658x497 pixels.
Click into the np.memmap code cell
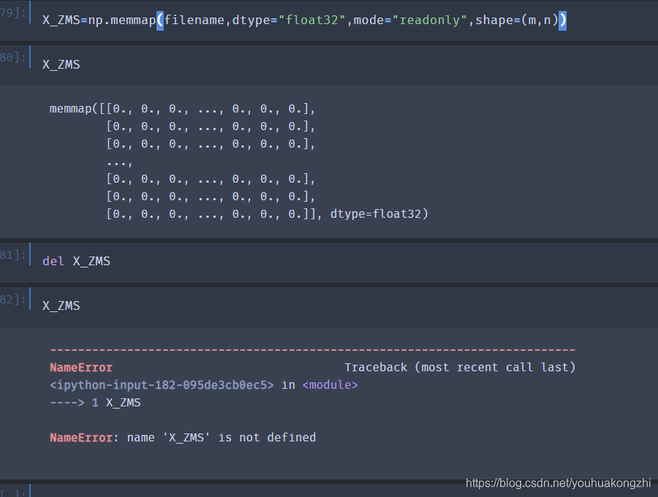tap(344, 20)
